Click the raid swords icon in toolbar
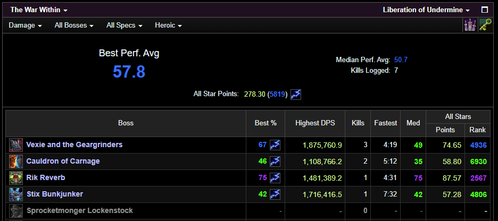 point(470,25)
